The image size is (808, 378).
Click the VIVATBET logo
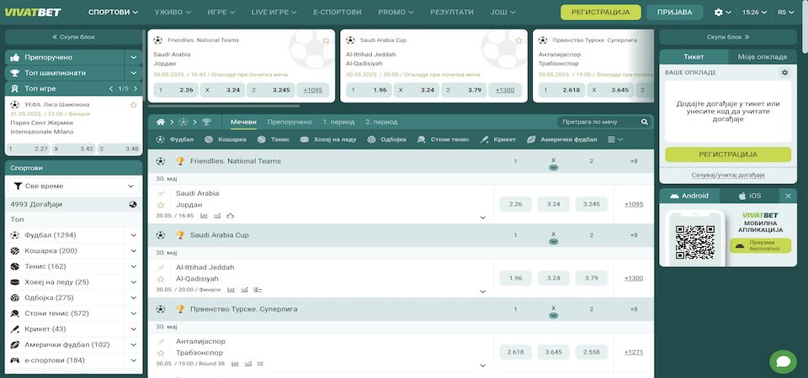pos(33,12)
